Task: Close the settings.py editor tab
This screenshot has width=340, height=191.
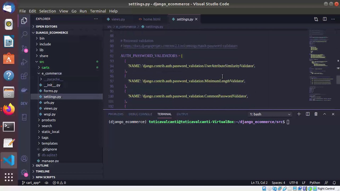Action: [x=196, y=19]
